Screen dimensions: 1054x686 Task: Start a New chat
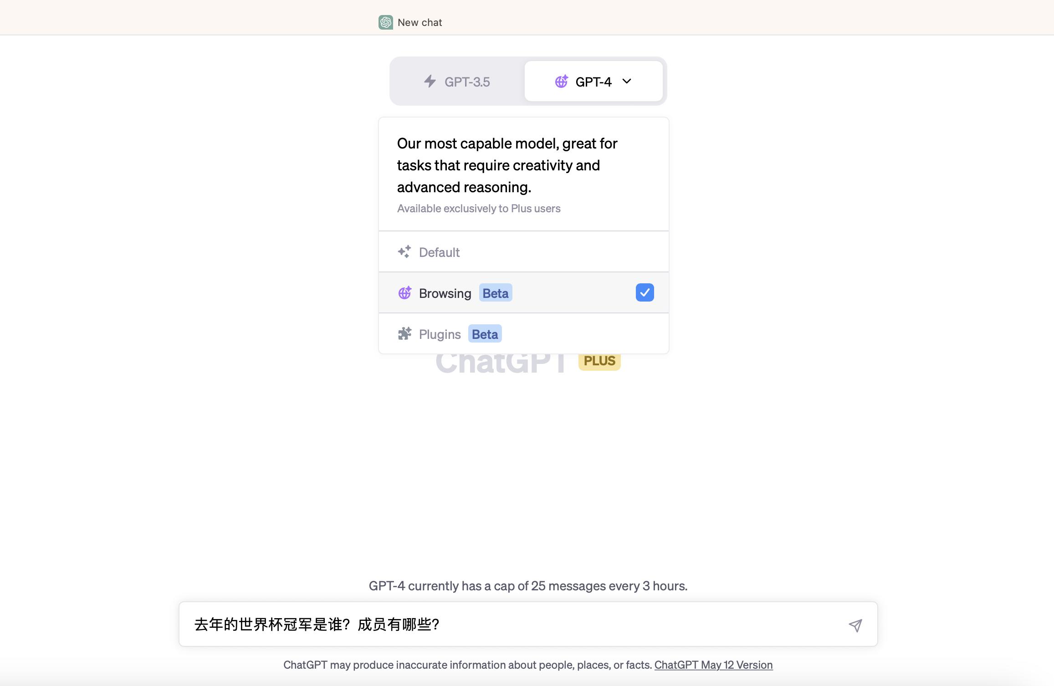pos(419,22)
